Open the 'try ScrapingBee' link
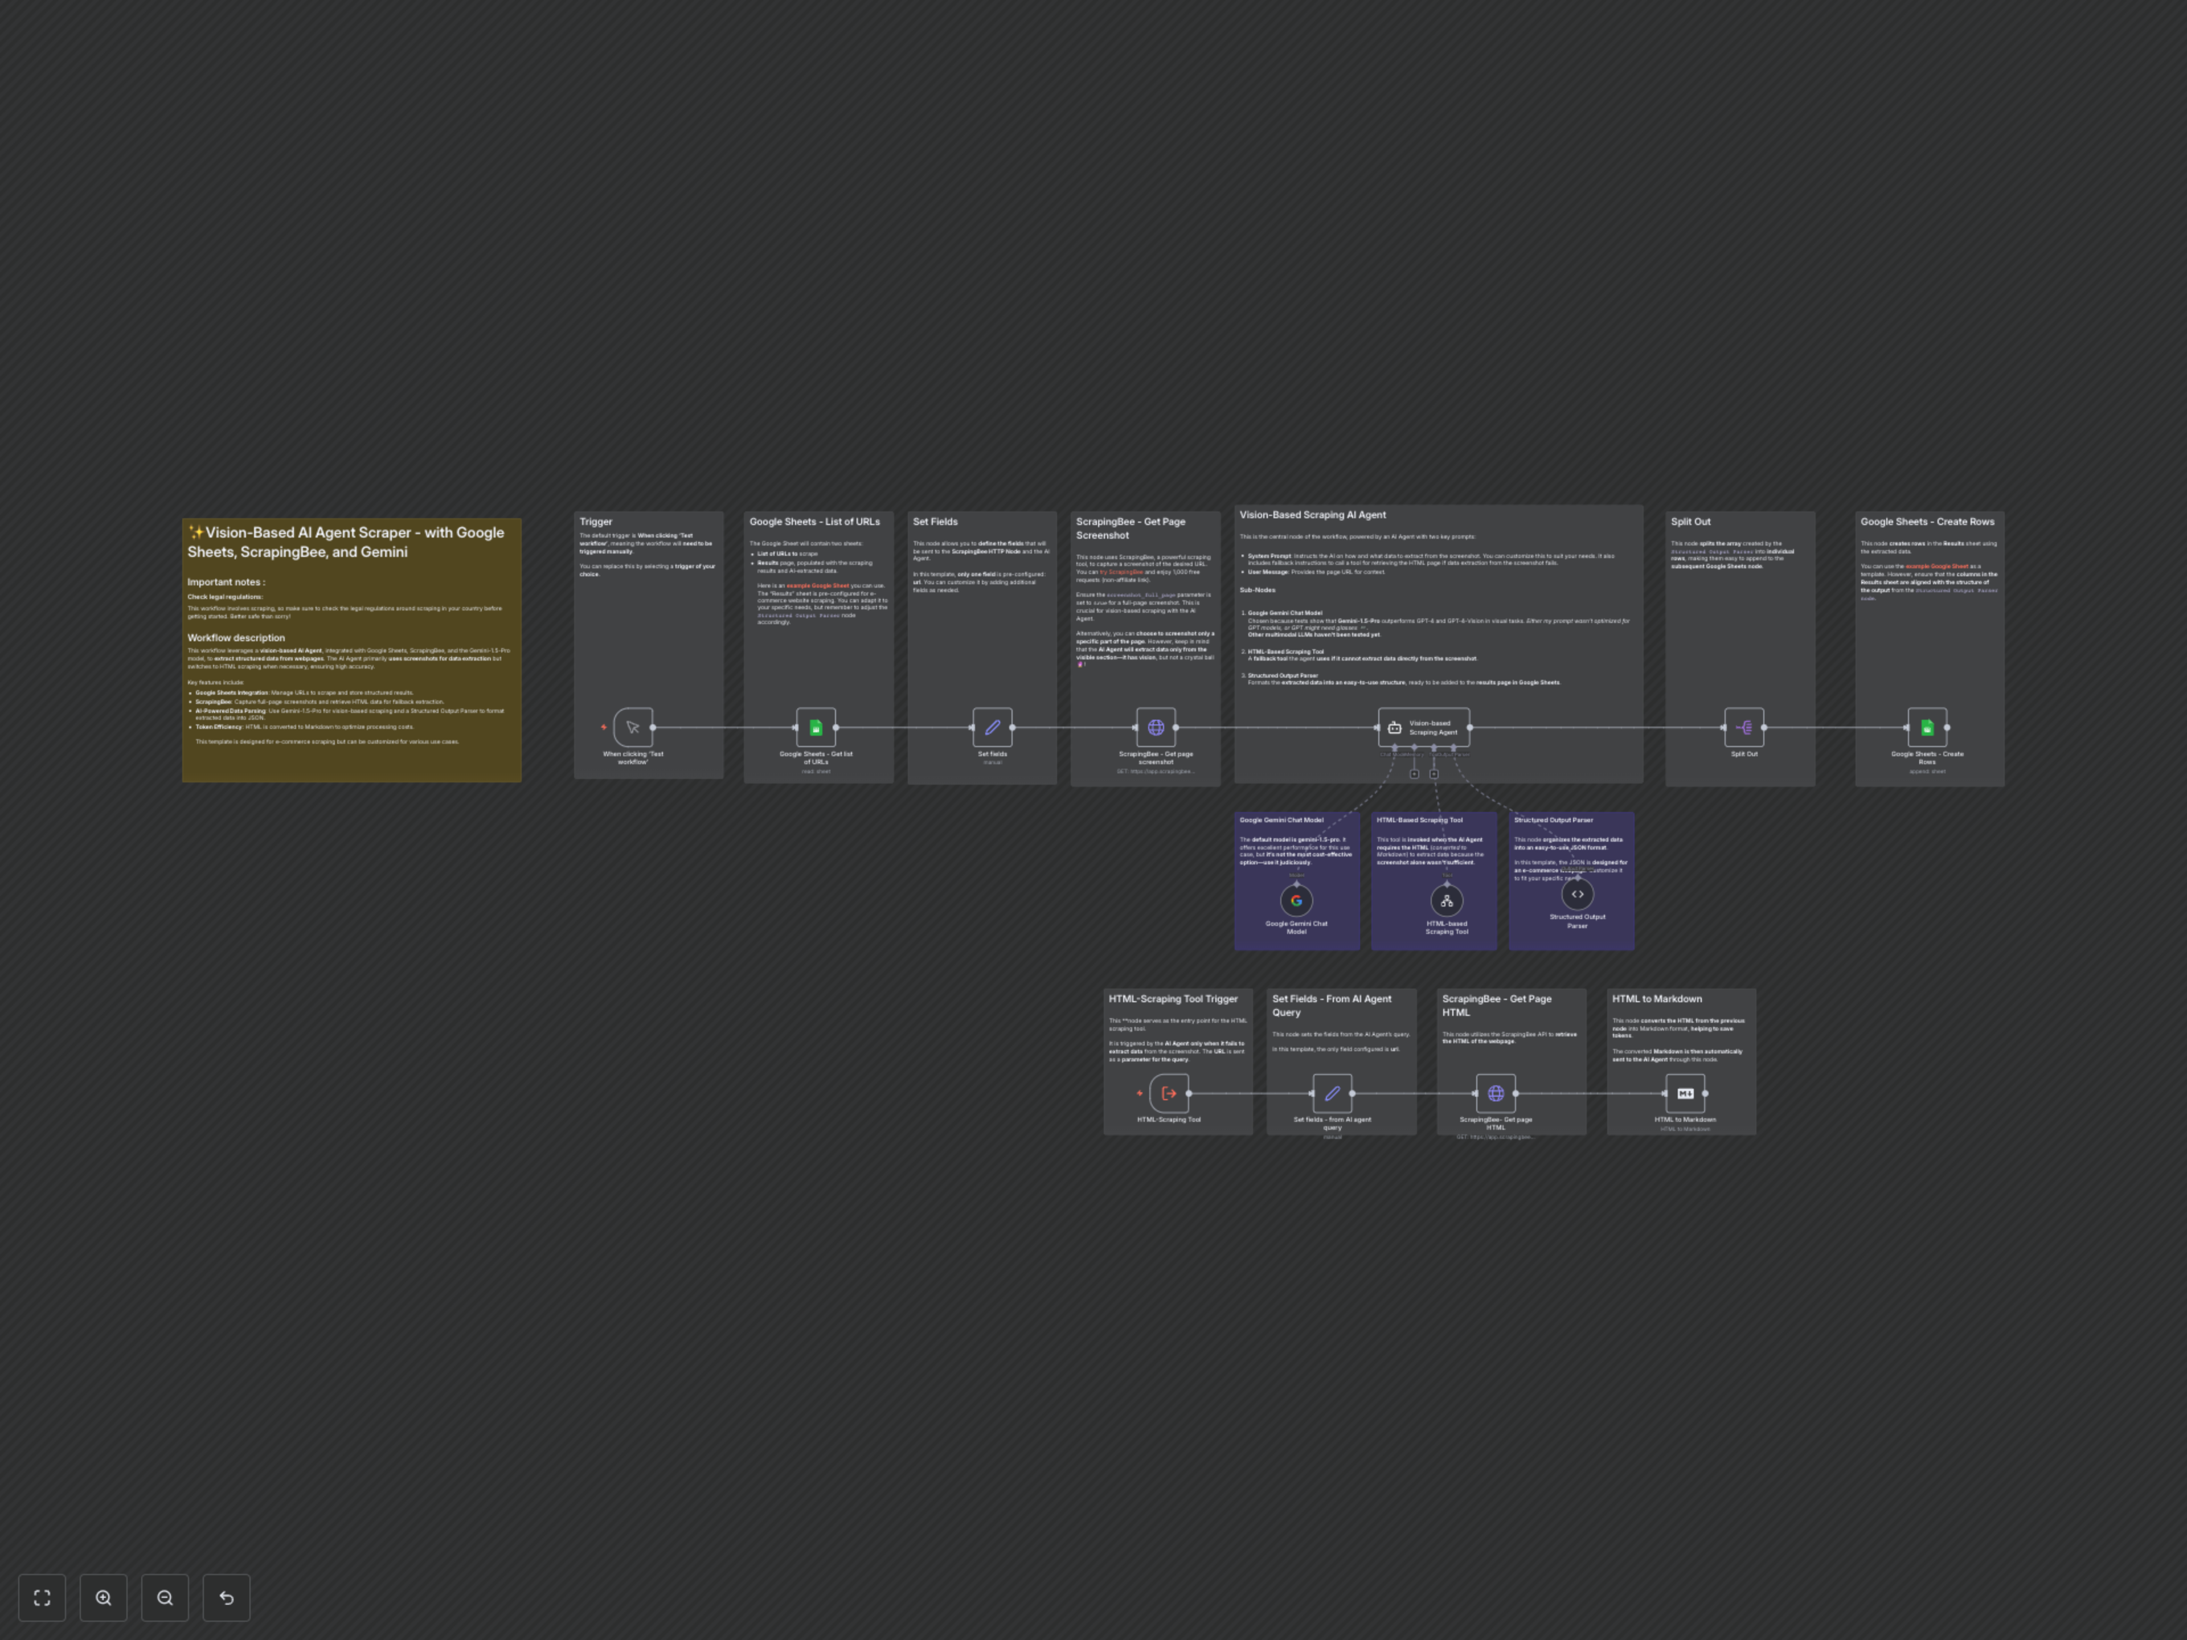2187x1640 pixels. [1123, 571]
